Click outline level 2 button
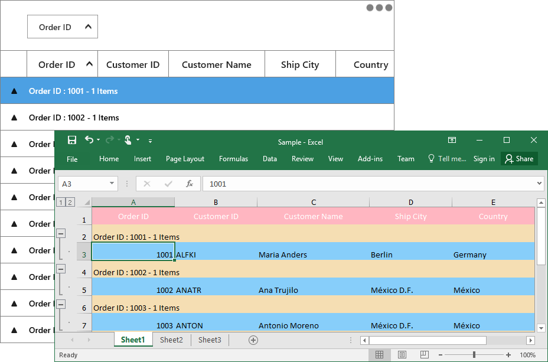548x362 pixels. click(x=70, y=202)
